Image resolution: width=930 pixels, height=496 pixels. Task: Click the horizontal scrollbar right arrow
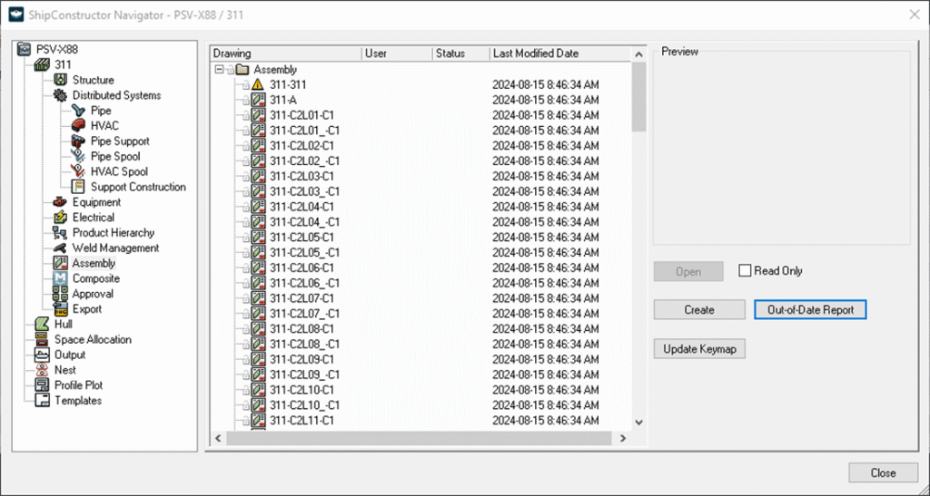pos(623,439)
